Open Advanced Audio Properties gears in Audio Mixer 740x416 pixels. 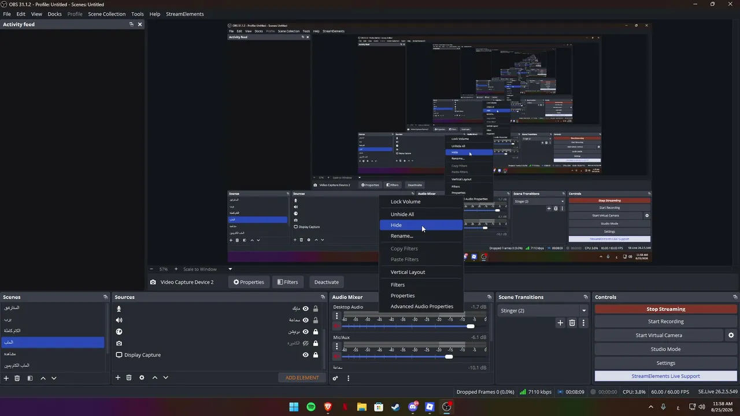[x=335, y=378]
